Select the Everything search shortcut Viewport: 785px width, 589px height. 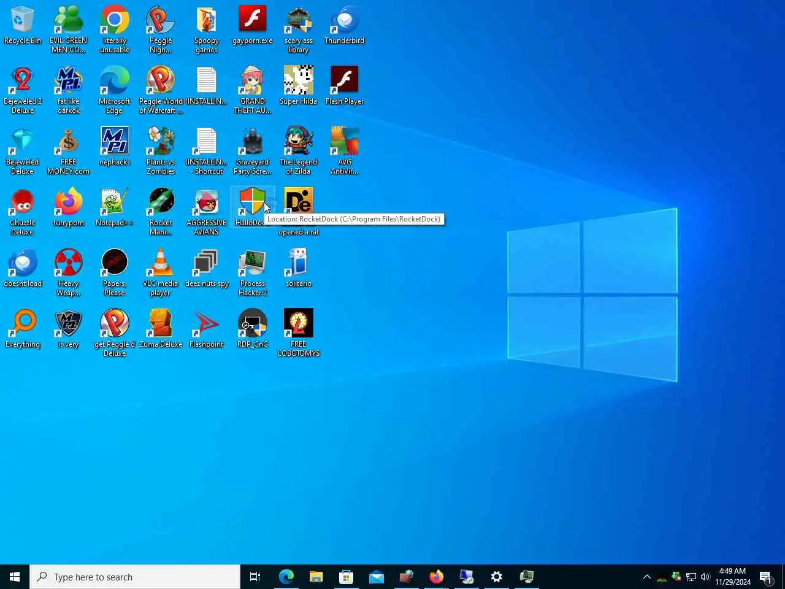(x=23, y=329)
